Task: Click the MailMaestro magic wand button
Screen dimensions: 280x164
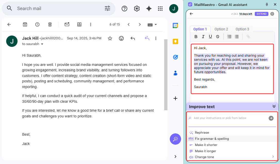Action: [175, 139]
